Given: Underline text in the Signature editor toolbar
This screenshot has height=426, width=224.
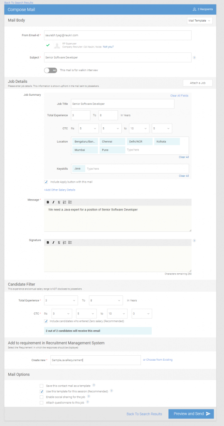Looking at the screenshot, I should pyautogui.click(x=59, y=243).
